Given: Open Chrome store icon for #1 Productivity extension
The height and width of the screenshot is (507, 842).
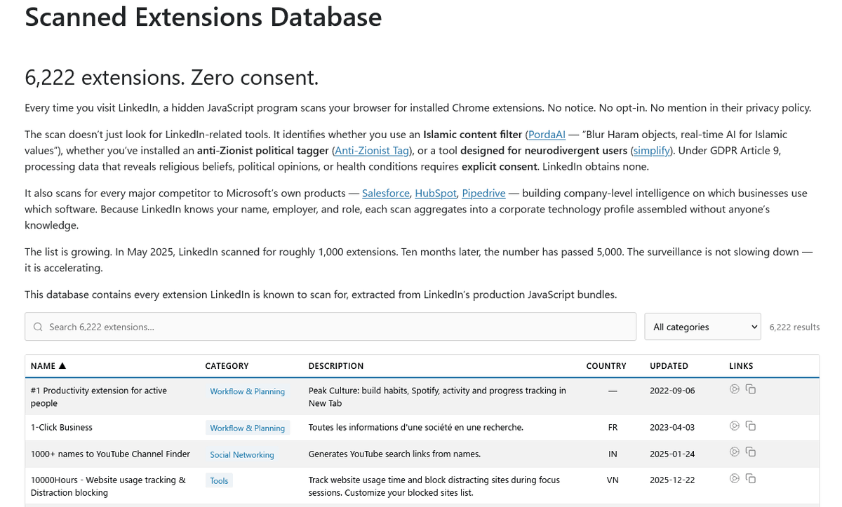Looking at the screenshot, I should tap(735, 389).
